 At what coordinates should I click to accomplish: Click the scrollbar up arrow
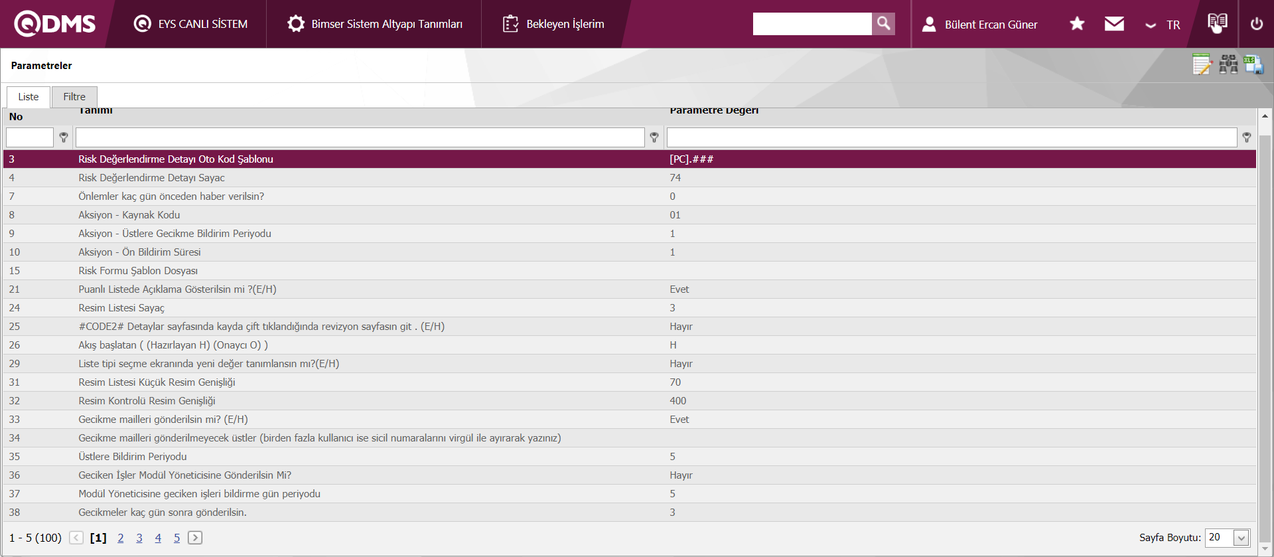click(1265, 116)
